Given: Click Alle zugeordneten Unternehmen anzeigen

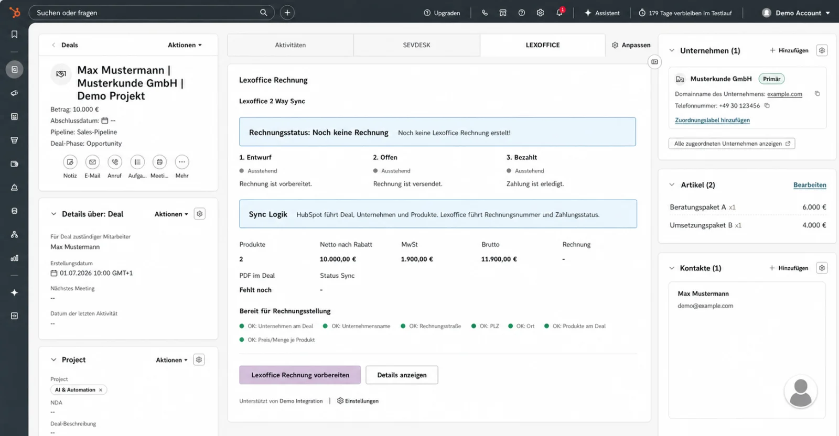Looking at the screenshot, I should (732, 144).
